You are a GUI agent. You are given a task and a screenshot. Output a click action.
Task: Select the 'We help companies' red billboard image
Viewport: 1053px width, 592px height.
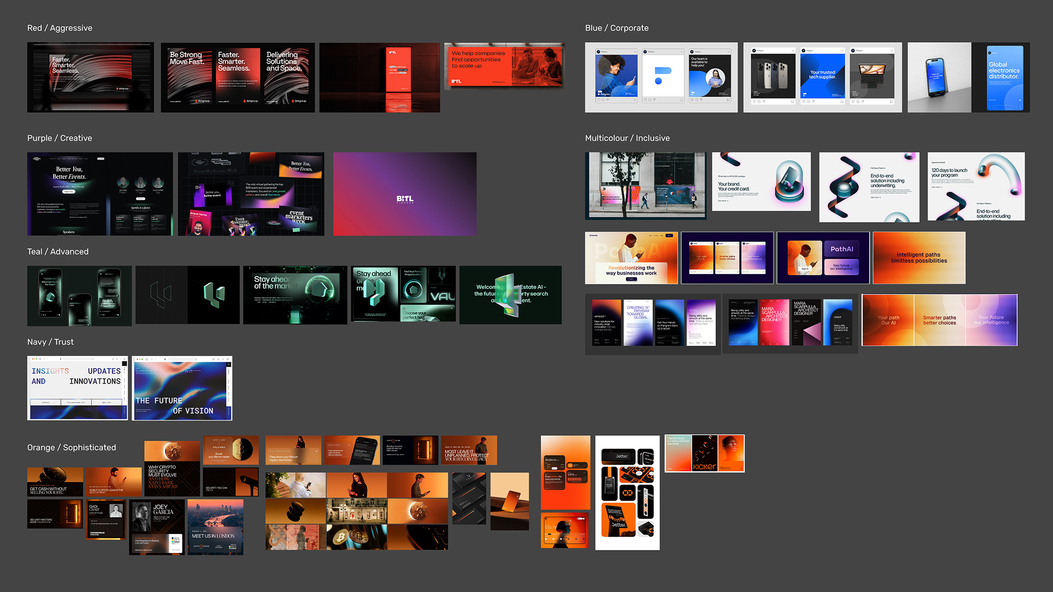click(x=504, y=66)
